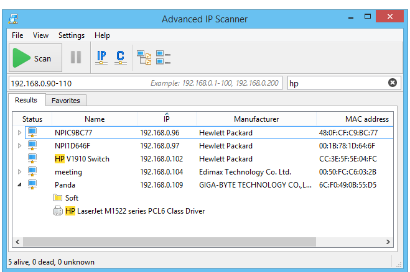
Task: Click GIGA-BYTE TECHNOLOGY manufacturer cell
Action: [255, 185]
